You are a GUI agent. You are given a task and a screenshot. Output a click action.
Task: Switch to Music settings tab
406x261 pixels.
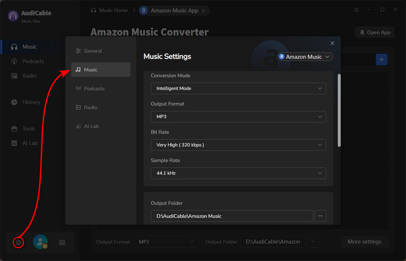pyautogui.click(x=100, y=70)
